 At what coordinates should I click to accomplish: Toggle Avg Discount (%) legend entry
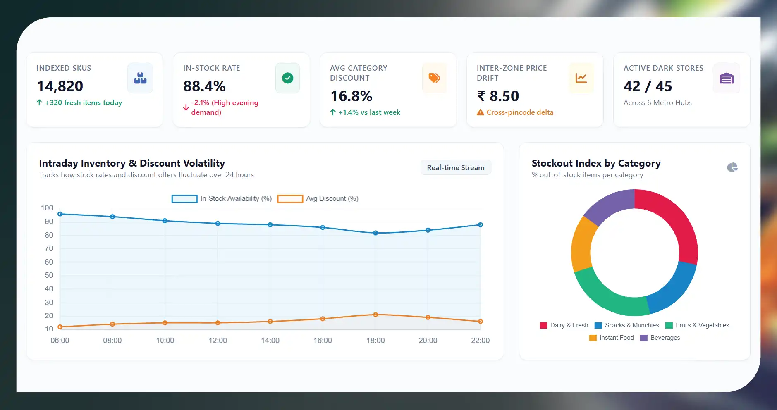tap(318, 199)
